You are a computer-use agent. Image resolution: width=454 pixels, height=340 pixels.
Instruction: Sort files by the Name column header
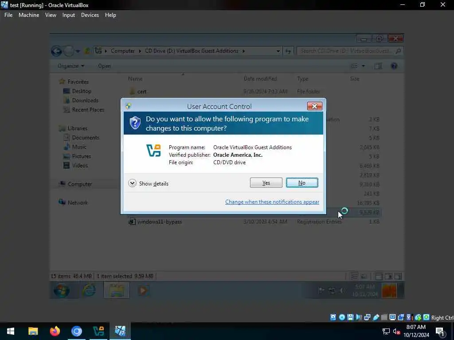pos(135,79)
